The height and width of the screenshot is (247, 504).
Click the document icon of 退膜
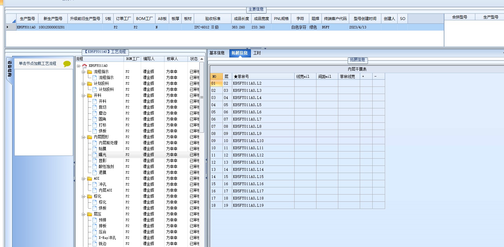95,173
